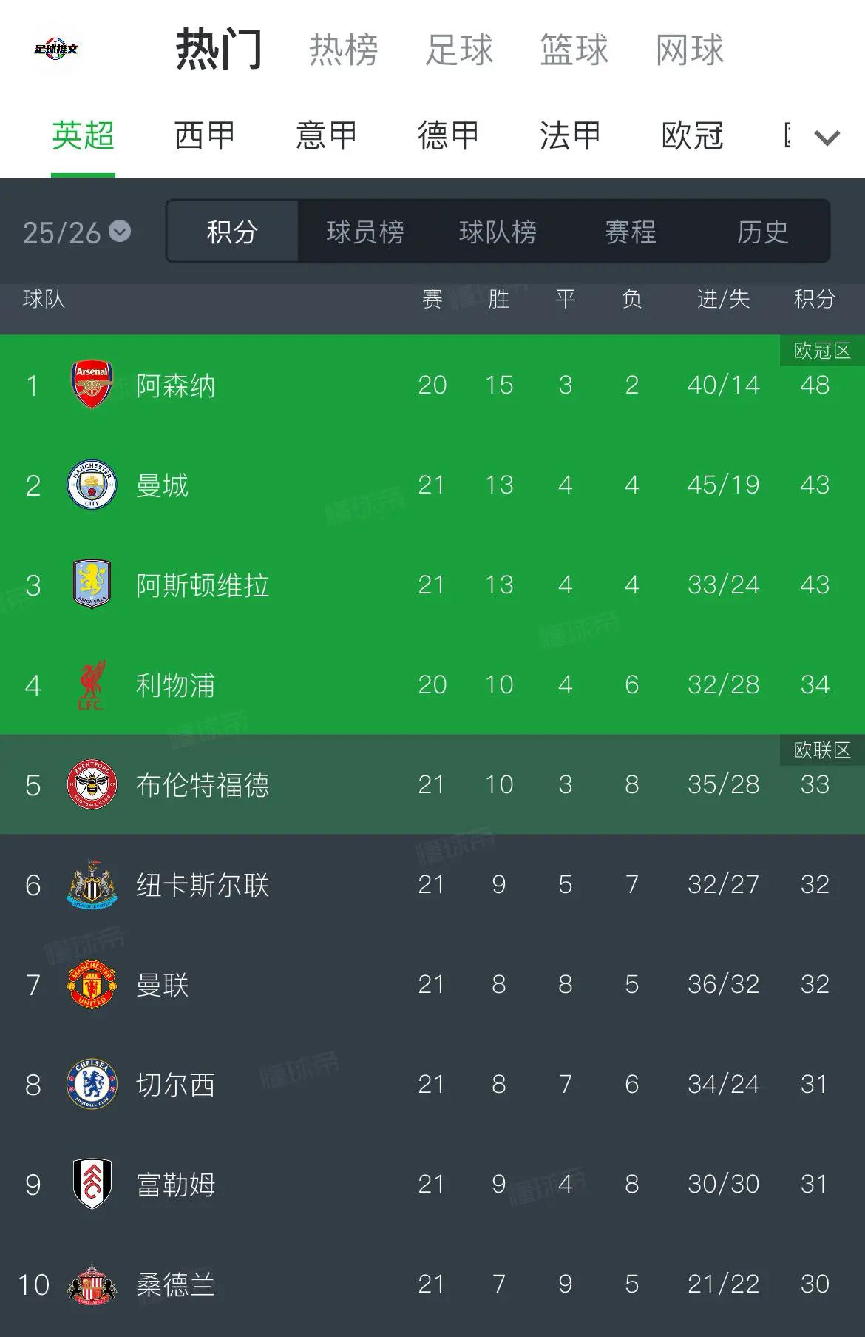The height and width of the screenshot is (1337, 865).
Task: Tap the Aston Villa badge
Action: [x=92, y=585]
